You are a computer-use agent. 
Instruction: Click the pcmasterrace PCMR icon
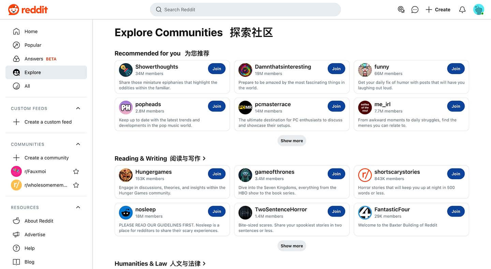245,108
